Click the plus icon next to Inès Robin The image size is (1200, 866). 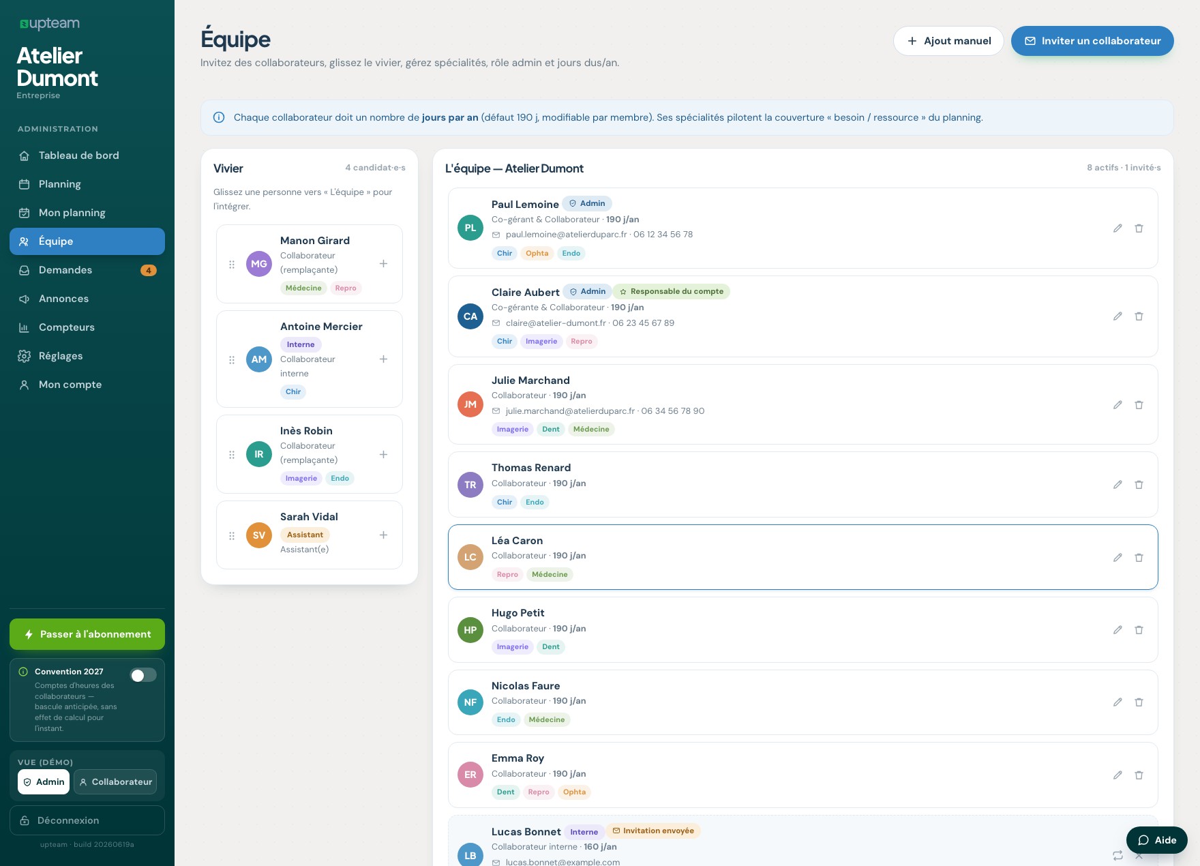pos(383,455)
